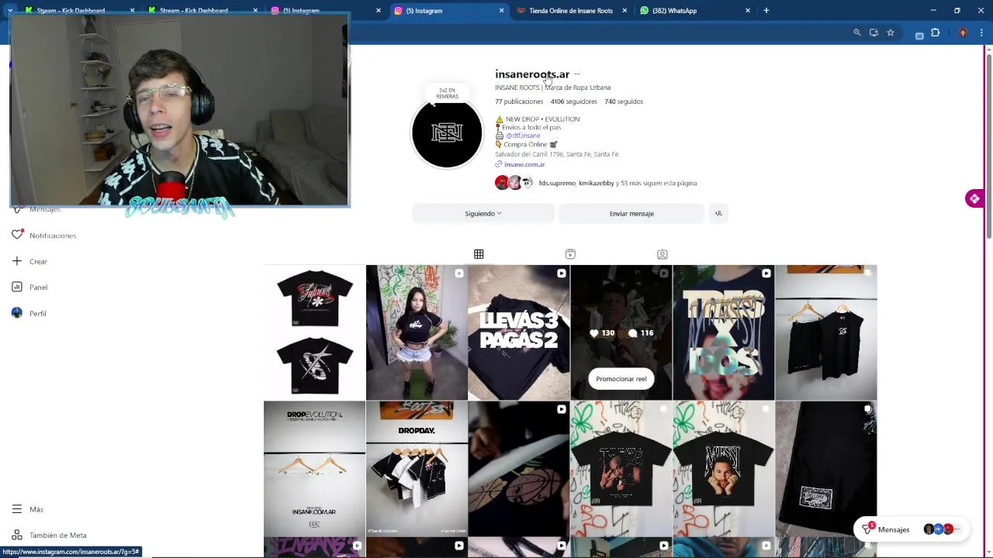This screenshot has height=558, width=993.
Task: Expand the Siguiendo dropdown
Action: [483, 213]
